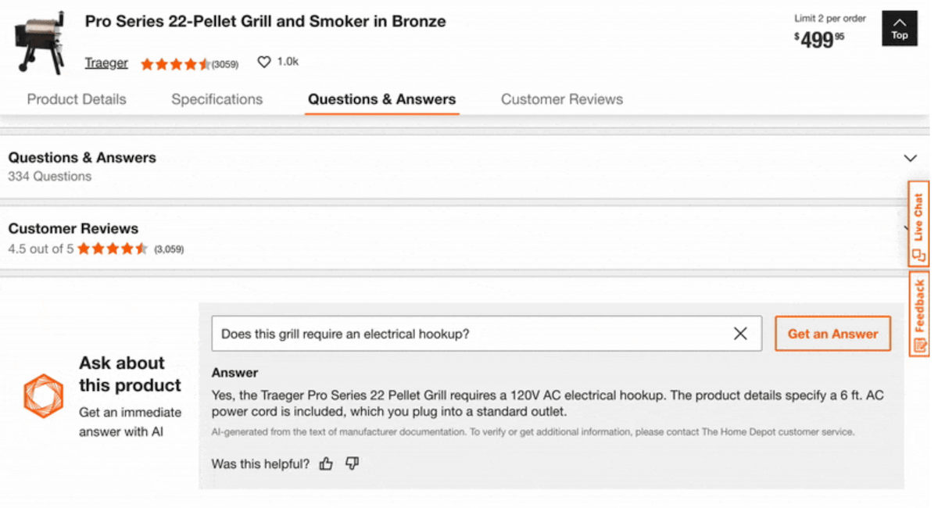Click the thumbs up helpful icon

[326, 464]
